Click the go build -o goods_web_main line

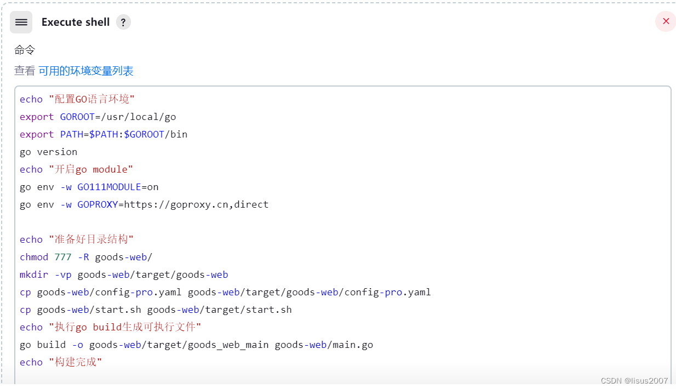[197, 345]
